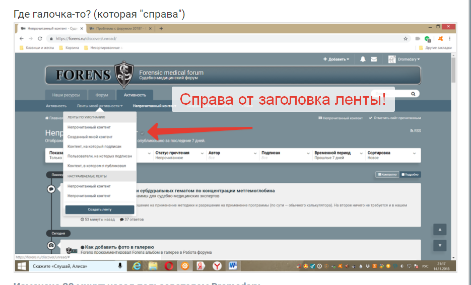
Task: Open the 'Корзина' bookmark folder
Action: [69, 47]
